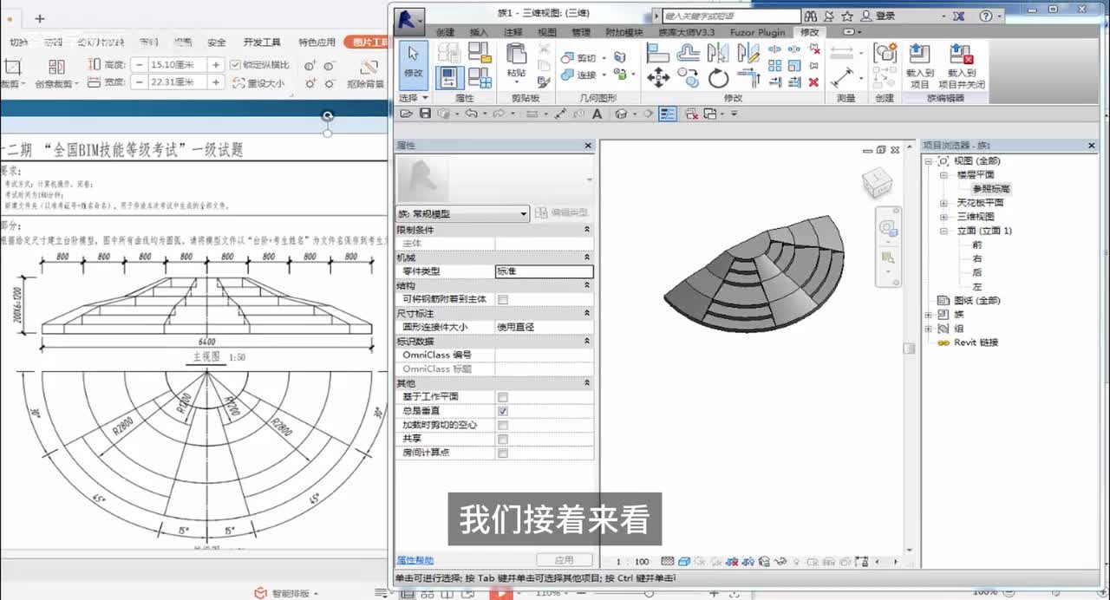
Task: Open the Fuzor Plugin ribbon tab
Action: point(757,32)
